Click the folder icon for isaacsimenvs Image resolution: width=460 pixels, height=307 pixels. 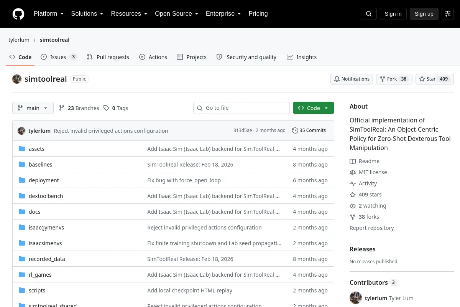(22, 243)
